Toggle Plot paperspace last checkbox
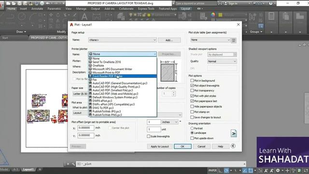The width and height of the screenshot is (309, 174). pos(192,101)
